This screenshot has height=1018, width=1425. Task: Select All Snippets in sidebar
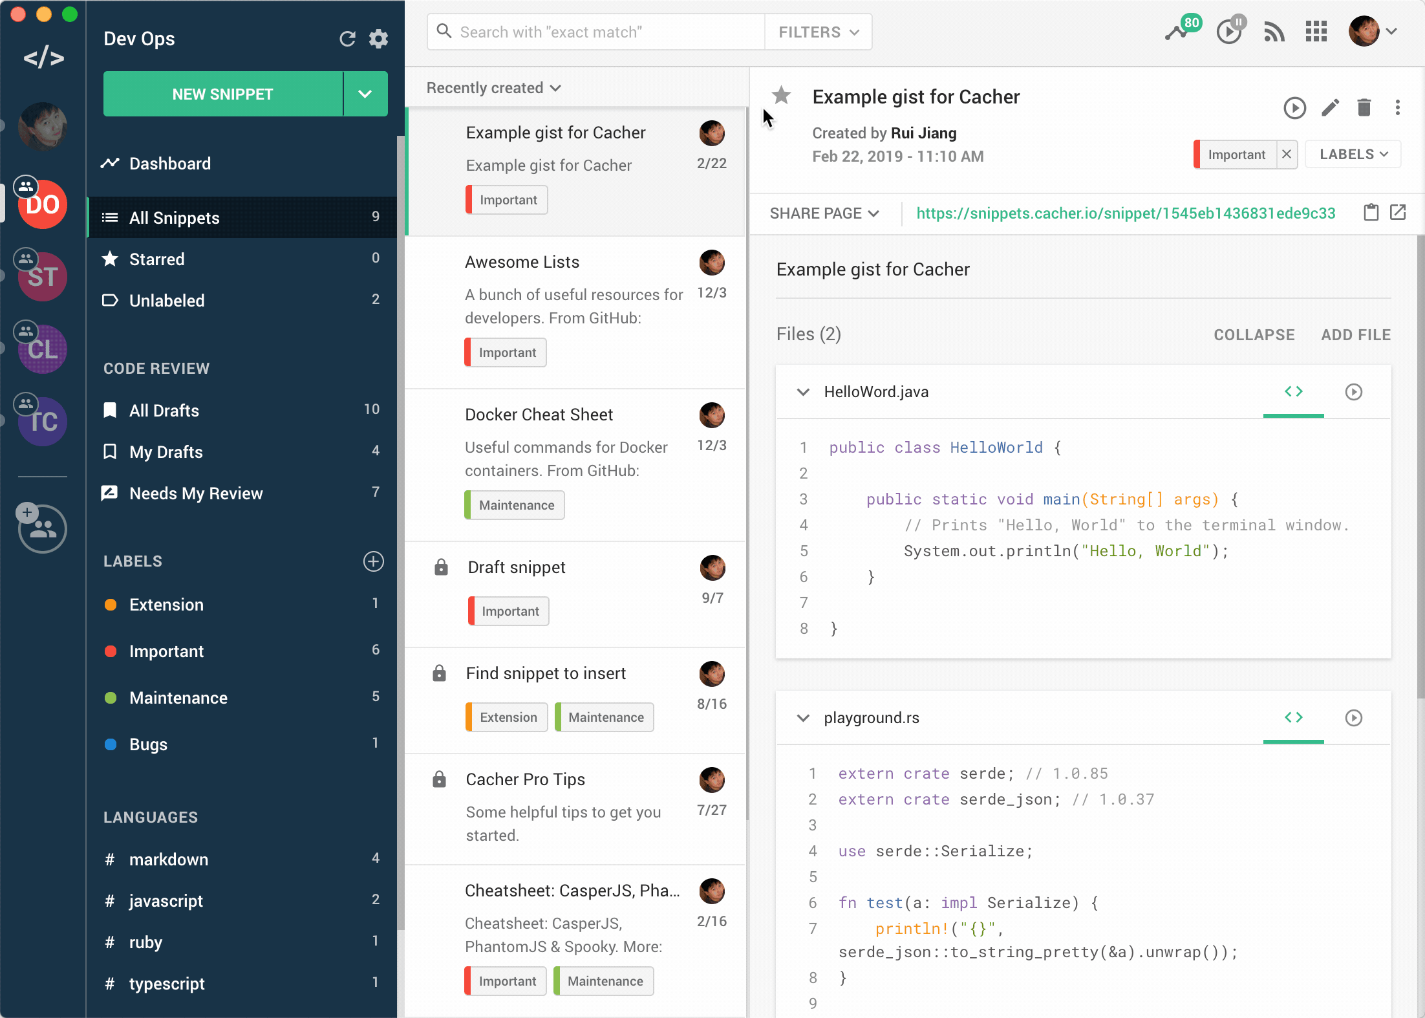(242, 217)
